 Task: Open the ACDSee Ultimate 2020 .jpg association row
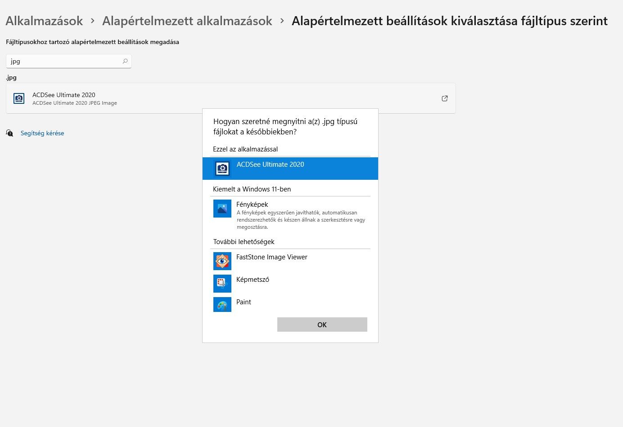point(230,98)
